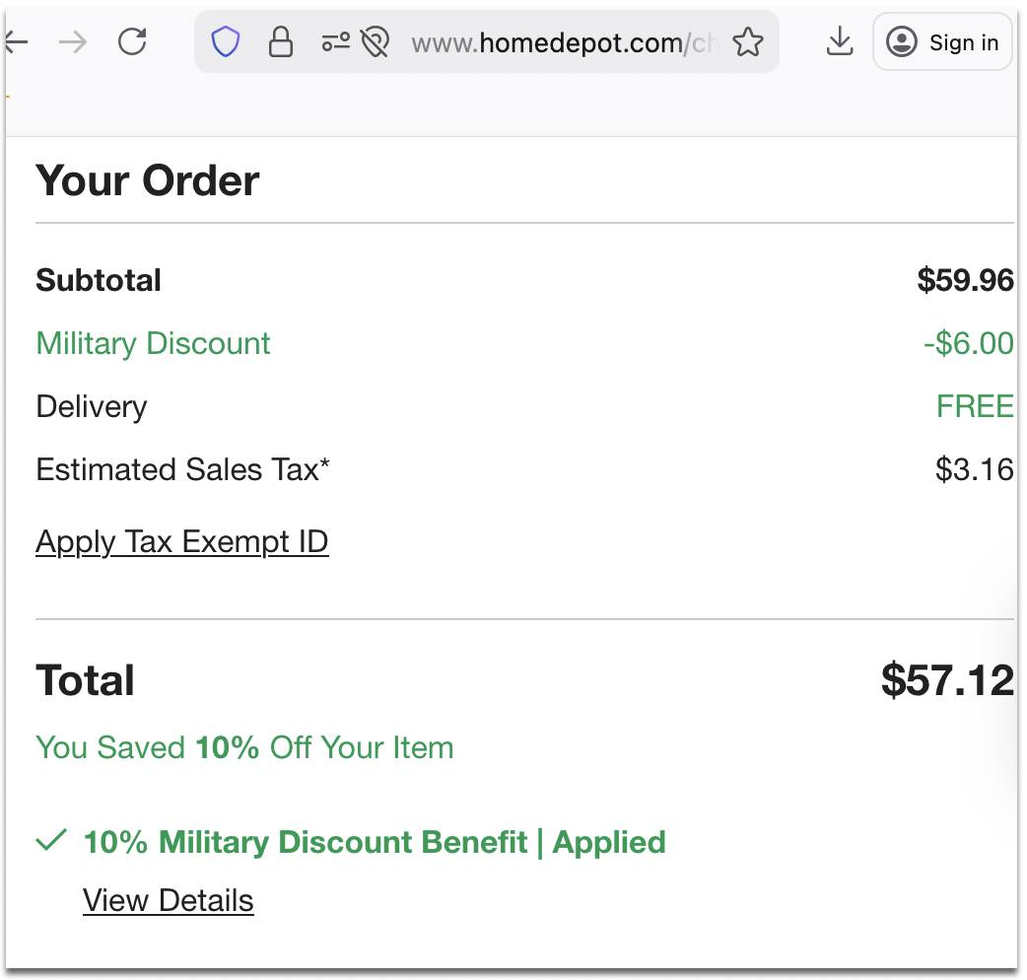Viewport: 1027px width, 980px height.
Task: Open View Details for military discount
Action: tap(168, 900)
